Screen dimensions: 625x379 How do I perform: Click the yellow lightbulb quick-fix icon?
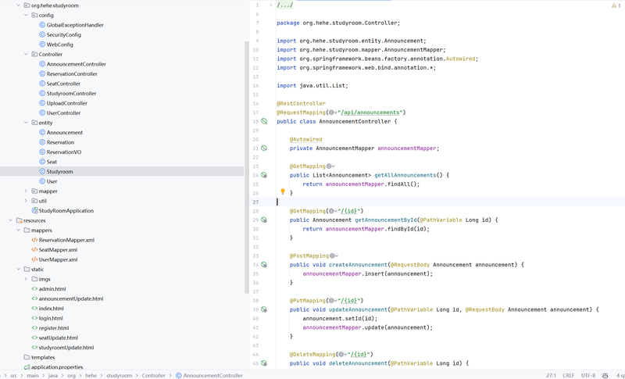click(283, 191)
